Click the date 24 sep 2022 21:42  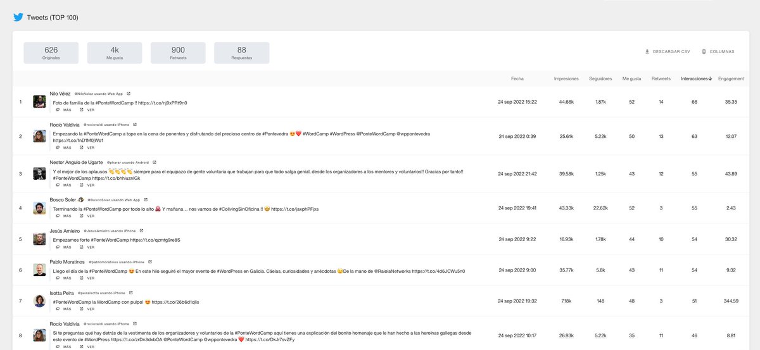point(517,173)
